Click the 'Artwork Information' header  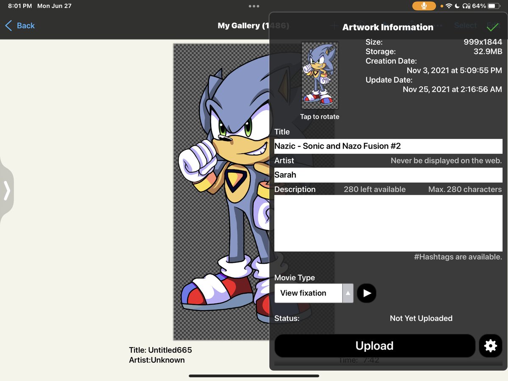[x=388, y=27]
